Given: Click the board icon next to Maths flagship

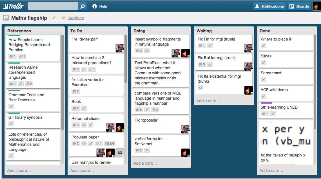Looking at the screenshot, I should (6, 18).
